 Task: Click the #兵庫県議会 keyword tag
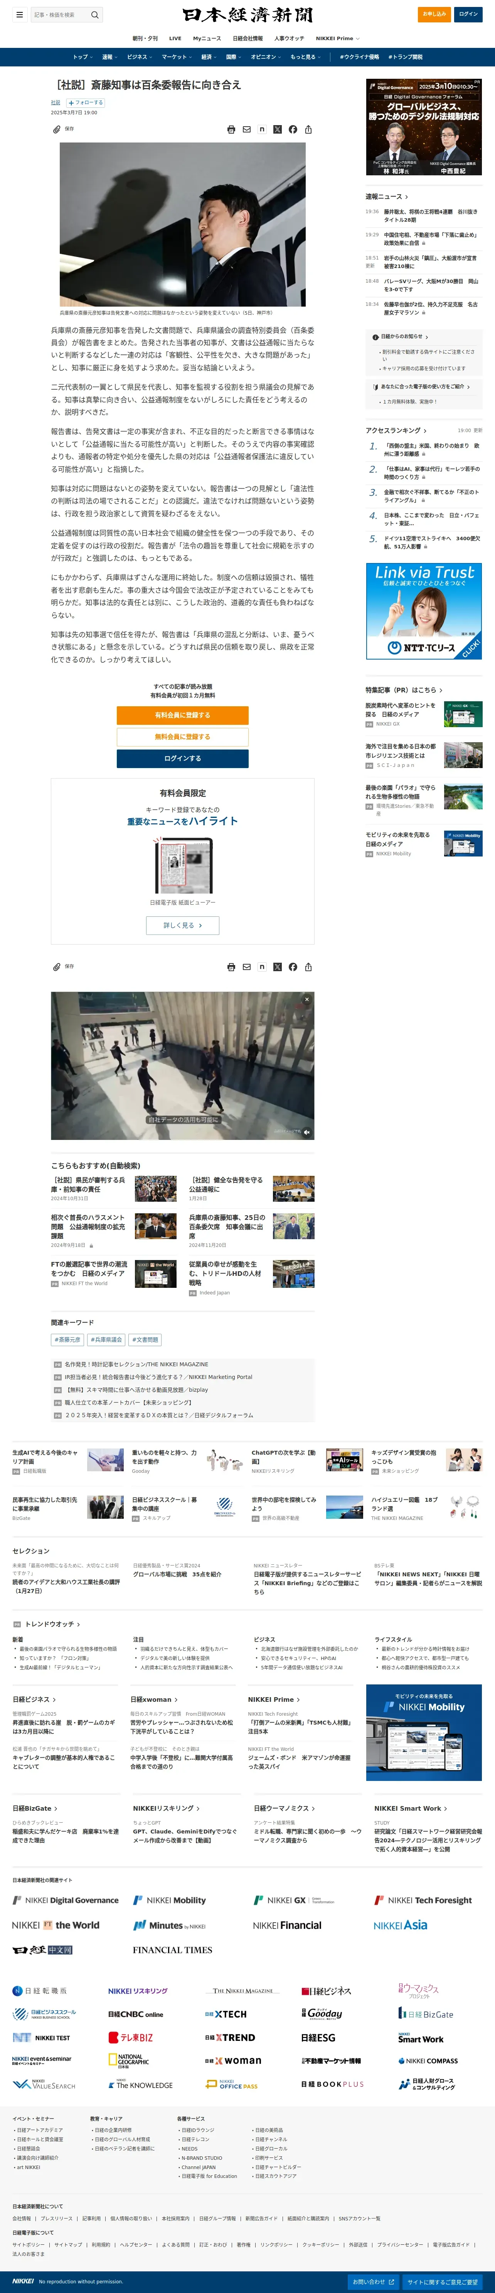[x=107, y=1340]
